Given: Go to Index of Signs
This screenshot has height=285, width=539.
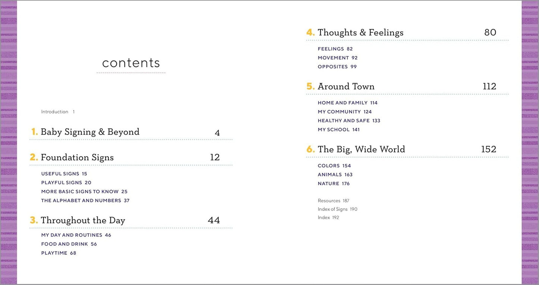Looking at the screenshot, I should coord(333,209).
